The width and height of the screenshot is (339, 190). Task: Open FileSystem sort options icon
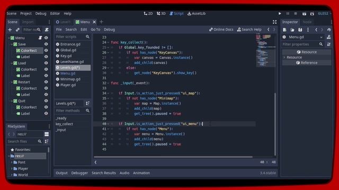47,141
